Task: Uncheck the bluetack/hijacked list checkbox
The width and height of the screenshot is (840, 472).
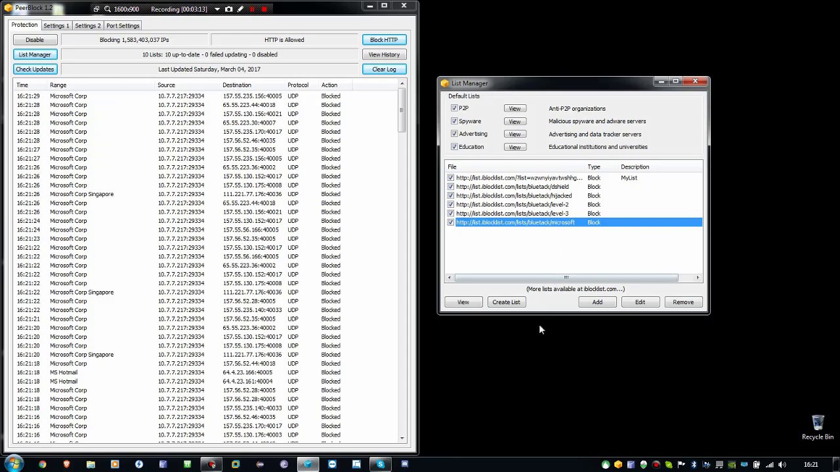Action: pos(451,195)
